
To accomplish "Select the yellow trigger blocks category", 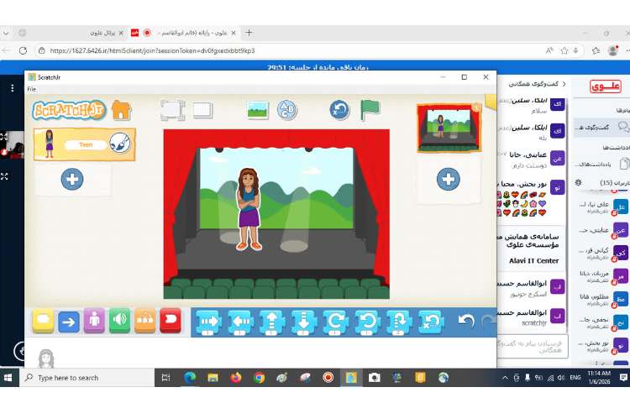I will [43, 321].
